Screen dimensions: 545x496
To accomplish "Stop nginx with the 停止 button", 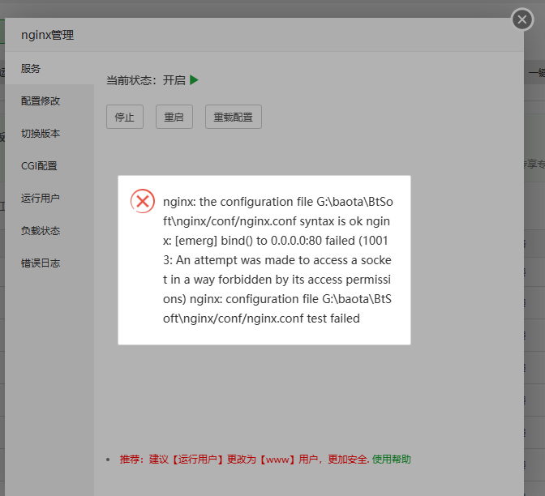I will click(125, 117).
